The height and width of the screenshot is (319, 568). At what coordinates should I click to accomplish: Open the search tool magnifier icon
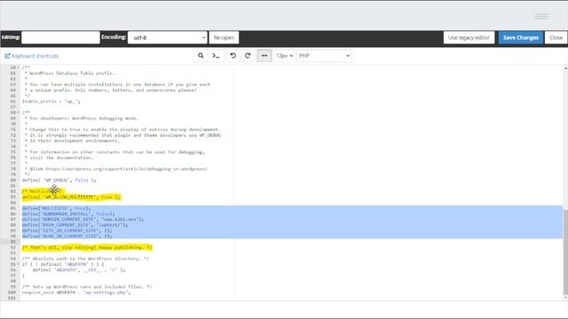(x=201, y=56)
